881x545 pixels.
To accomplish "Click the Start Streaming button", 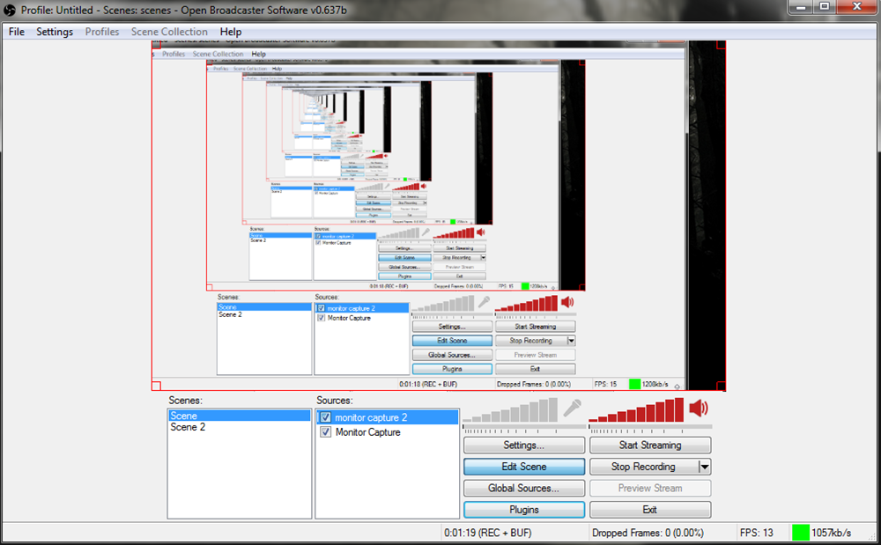I will coord(650,446).
